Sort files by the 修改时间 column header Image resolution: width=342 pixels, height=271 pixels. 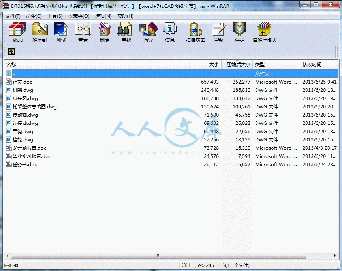click(x=319, y=64)
